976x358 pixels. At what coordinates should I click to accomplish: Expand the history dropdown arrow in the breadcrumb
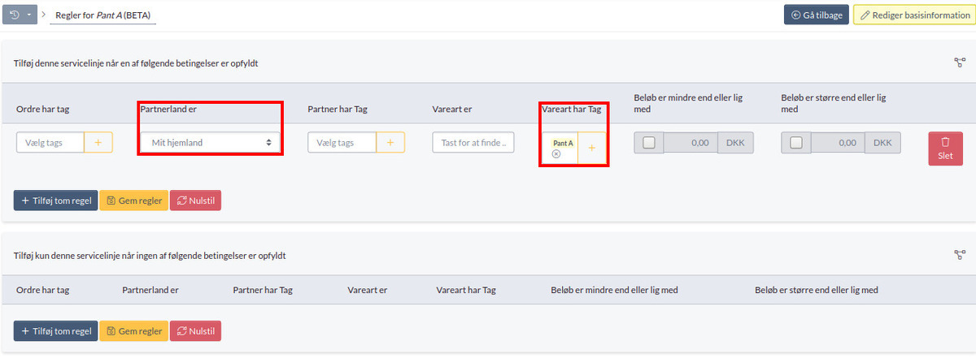tap(30, 15)
